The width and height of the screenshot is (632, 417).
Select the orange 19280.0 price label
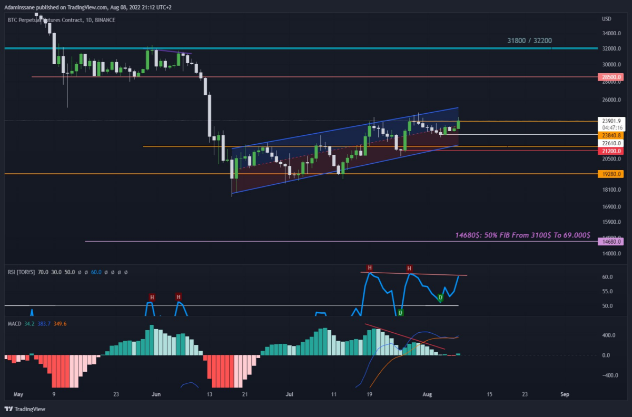[611, 174]
